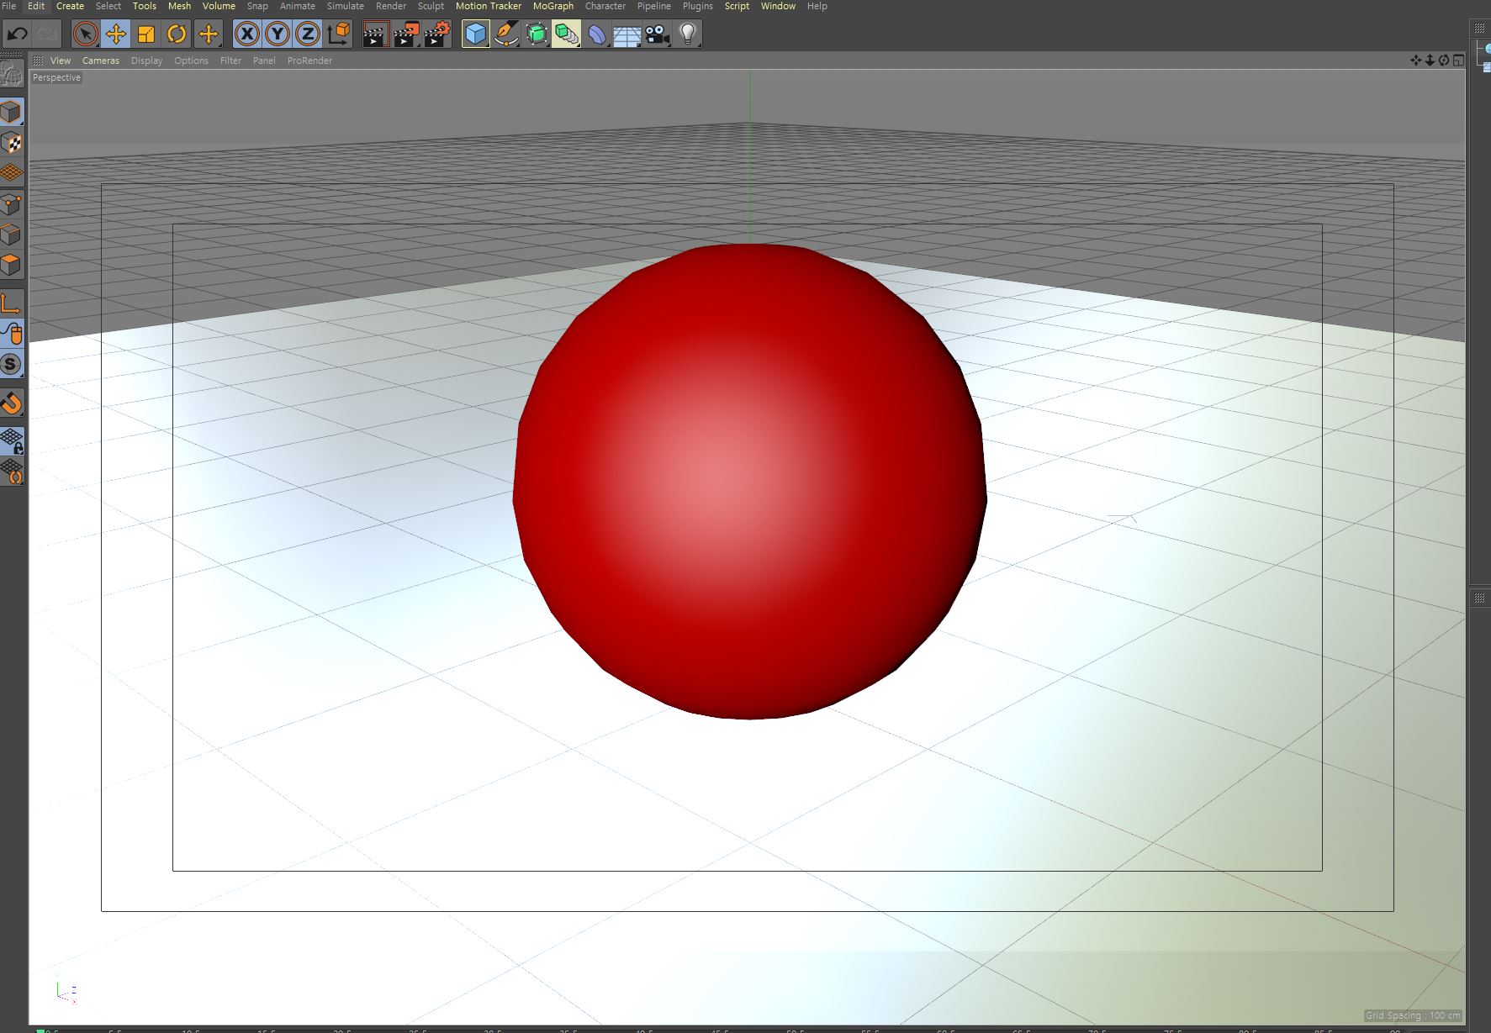The image size is (1491, 1033).
Task: Render the active view
Action: pos(375,34)
